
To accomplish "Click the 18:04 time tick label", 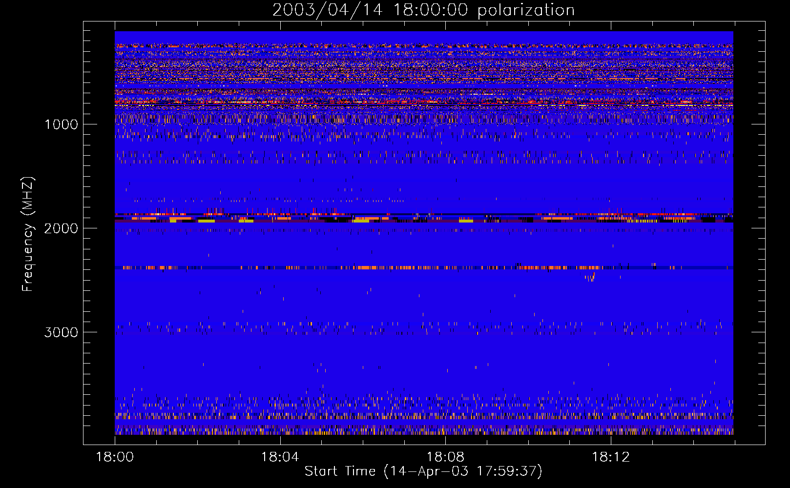I will [280, 457].
